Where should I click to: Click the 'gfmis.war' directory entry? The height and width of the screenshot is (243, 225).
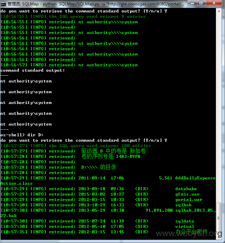[187, 194]
